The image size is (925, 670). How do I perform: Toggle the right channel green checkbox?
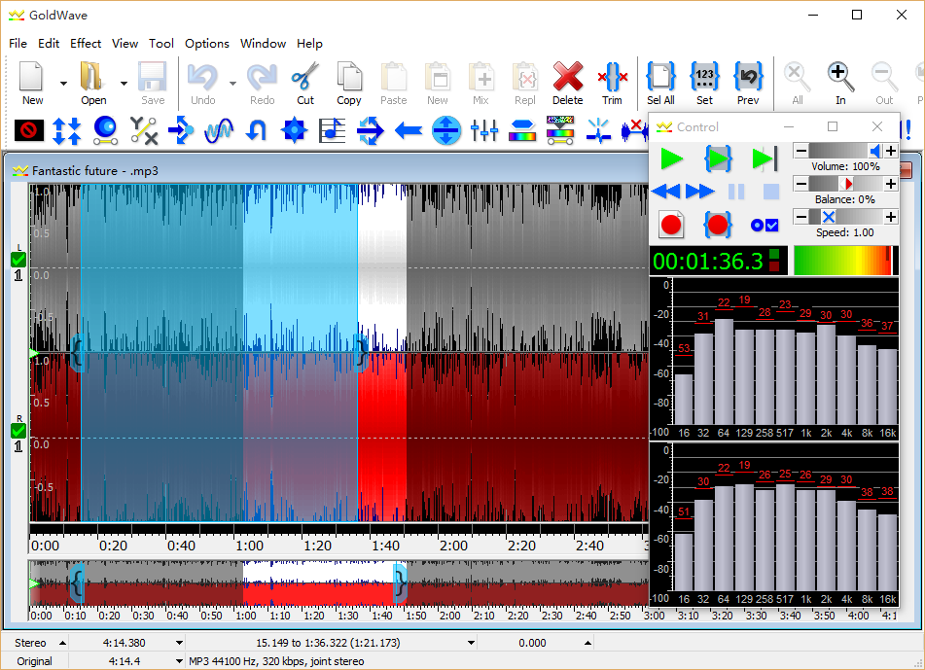pos(18,430)
